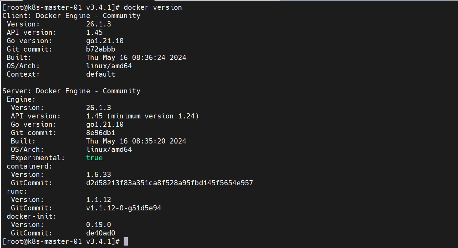Click the green 'true' Experimental value
This screenshot has width=458, height=248.
(x=94, y=158)
